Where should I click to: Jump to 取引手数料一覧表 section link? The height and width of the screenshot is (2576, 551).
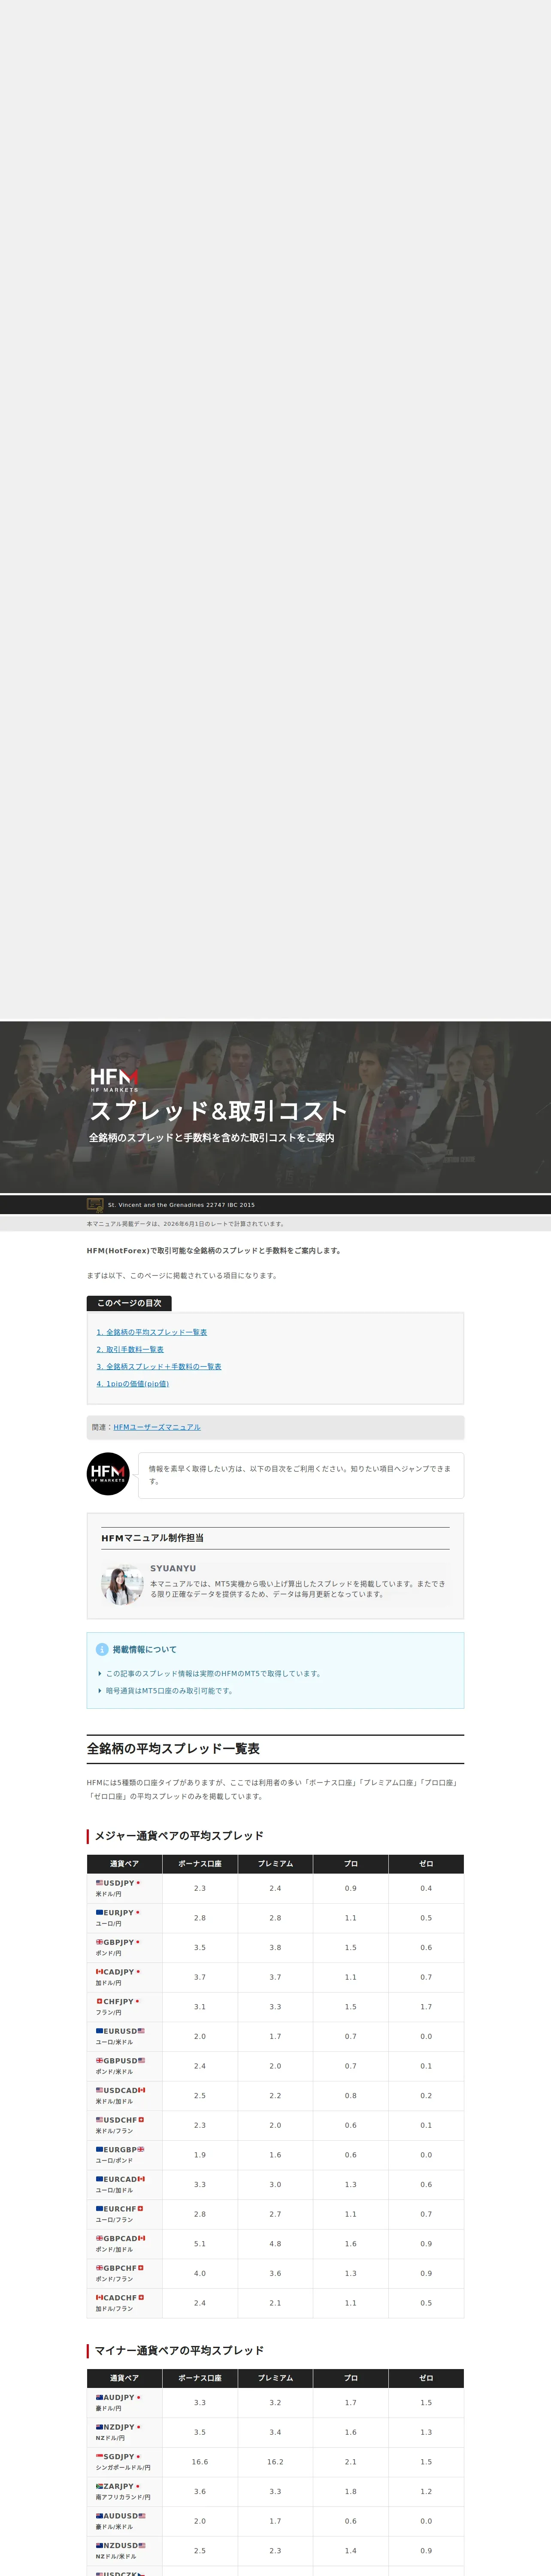pos(130,1349)
